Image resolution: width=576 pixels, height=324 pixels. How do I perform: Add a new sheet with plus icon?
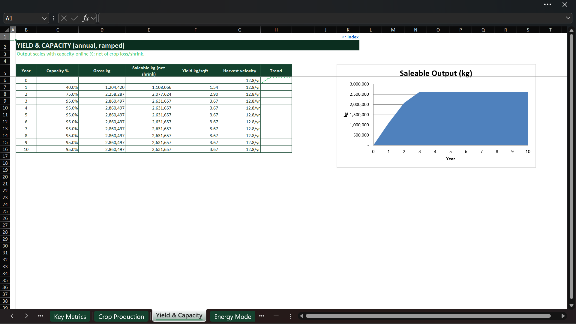click(276, 316)
